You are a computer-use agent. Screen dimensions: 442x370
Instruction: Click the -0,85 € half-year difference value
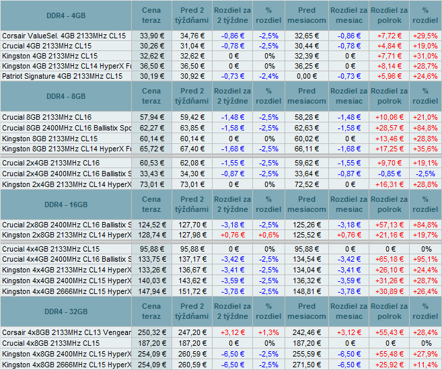click(x=390, y=174)
